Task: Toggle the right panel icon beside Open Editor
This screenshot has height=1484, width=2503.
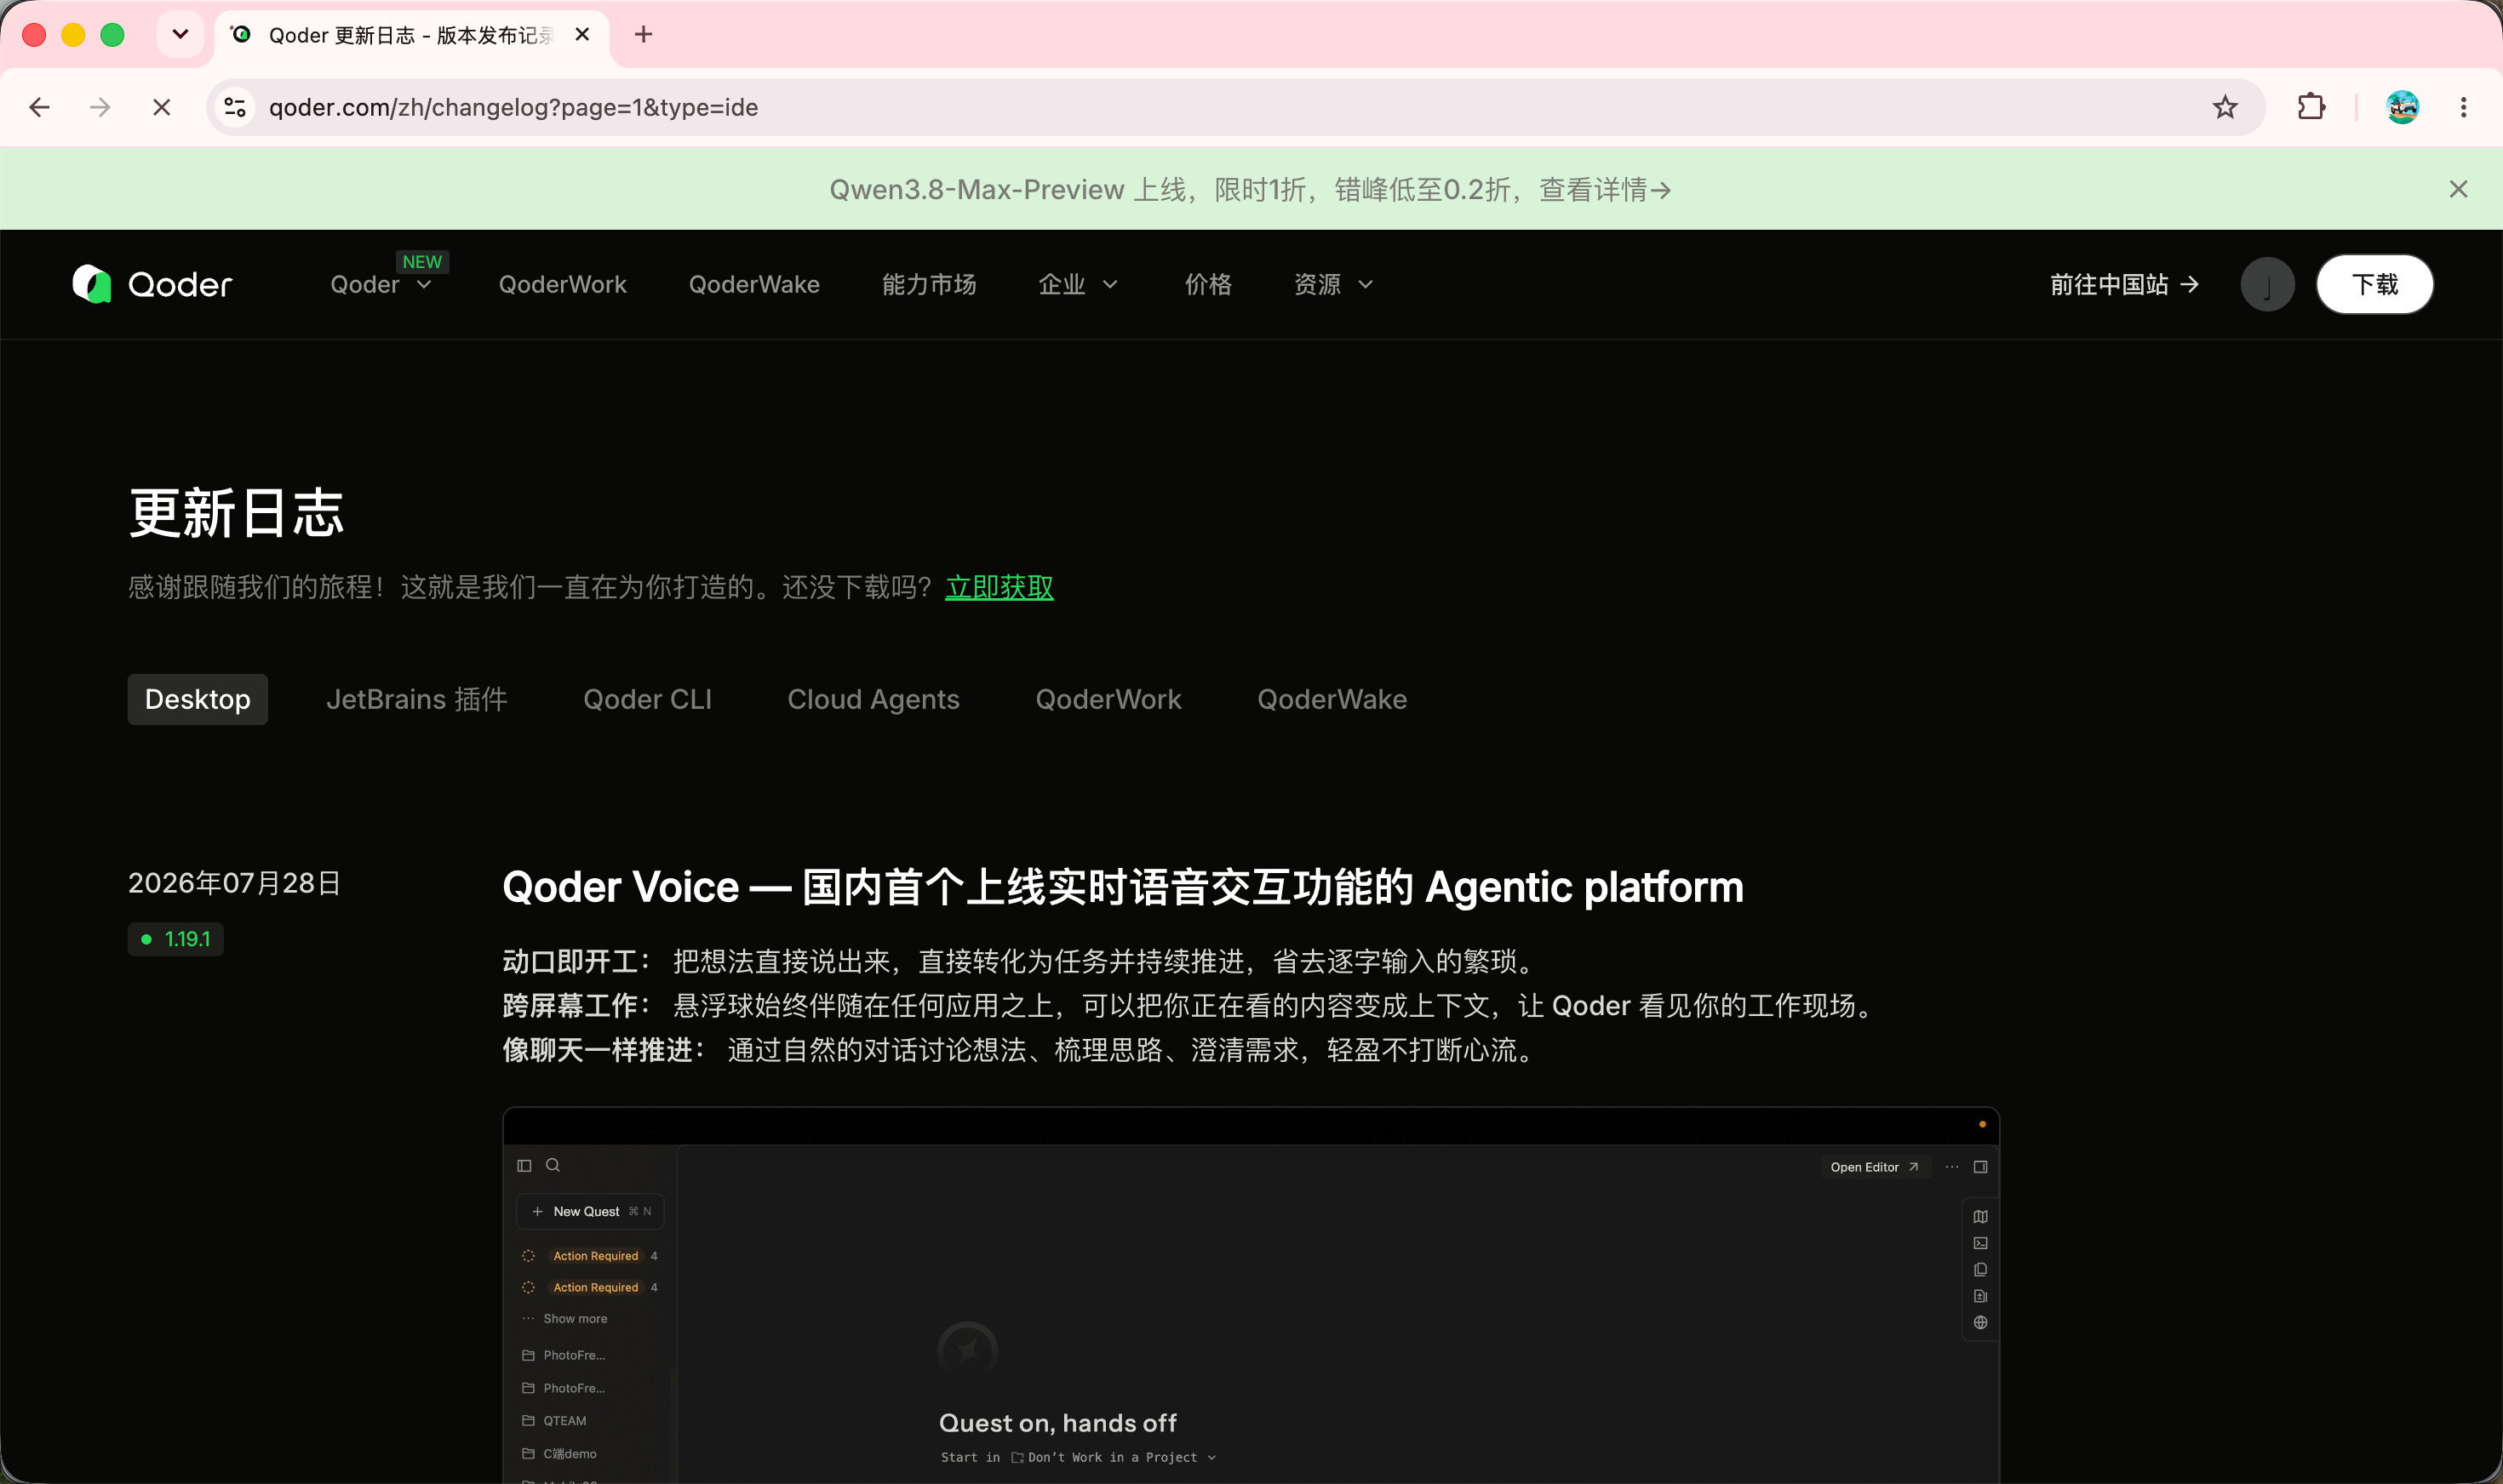Action: [1979, 1167]
